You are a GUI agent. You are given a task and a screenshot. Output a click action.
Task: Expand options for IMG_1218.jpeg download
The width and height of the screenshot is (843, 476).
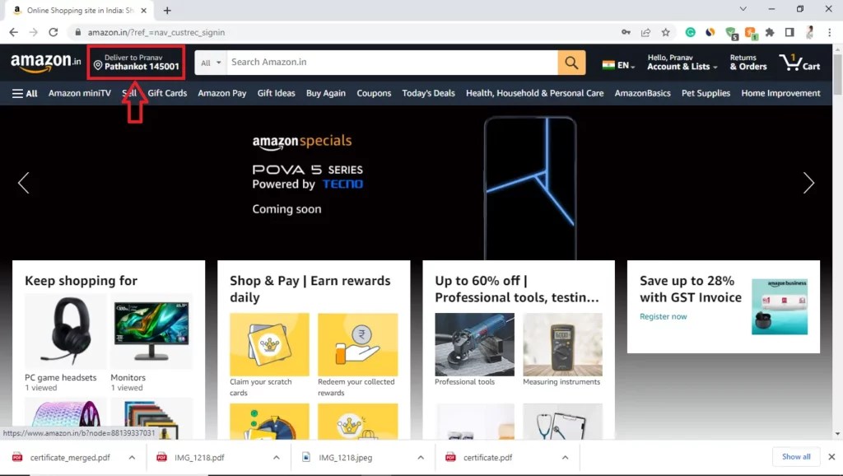coord(421,457)
